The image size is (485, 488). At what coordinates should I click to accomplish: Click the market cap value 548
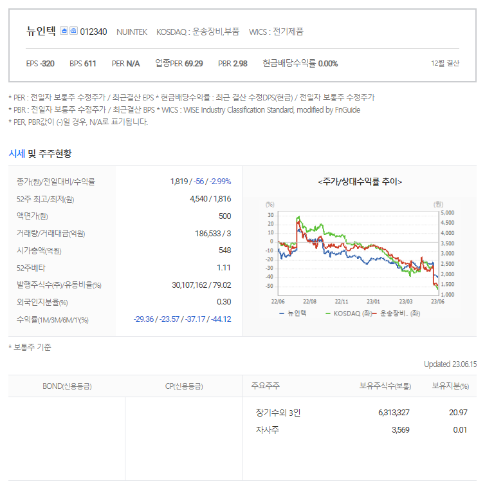click(x=224, y=250)
